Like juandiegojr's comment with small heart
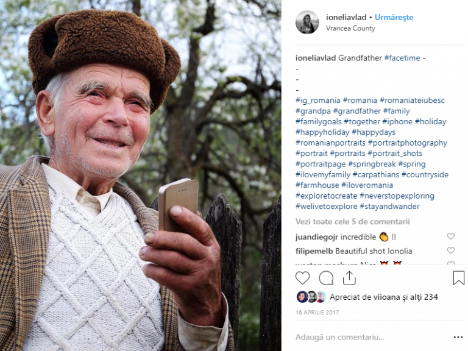The height and width of the screenshot is (351, 468). click(451, 236)
